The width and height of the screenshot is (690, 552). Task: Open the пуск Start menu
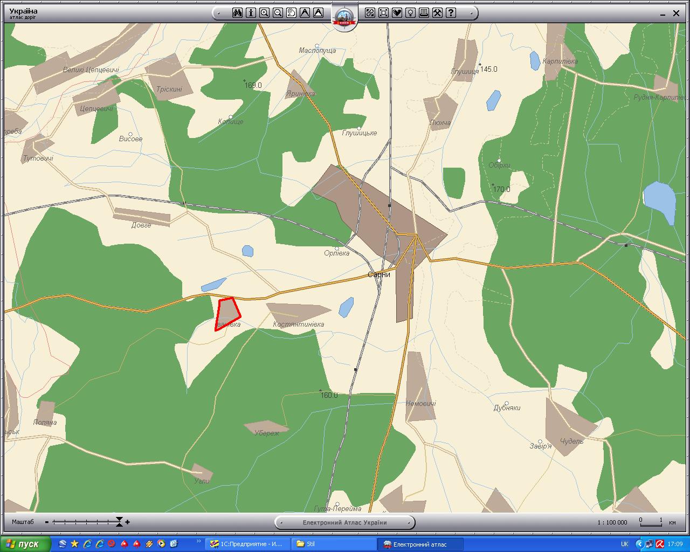point(26,544)
